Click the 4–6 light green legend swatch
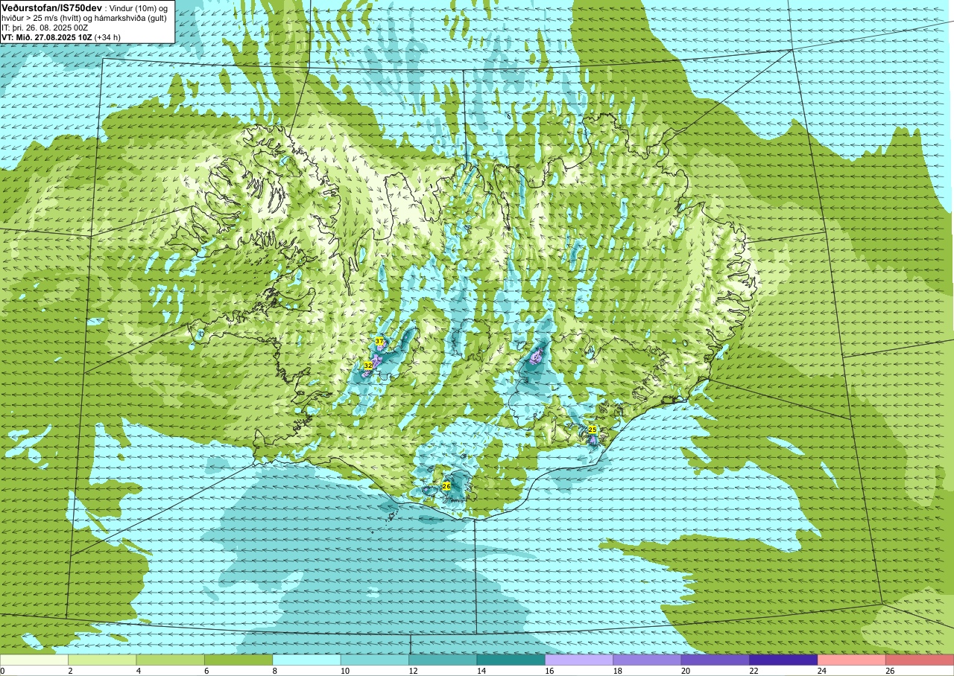The width and height of the screenshot is (954, 676). pyautogui.click(x=171, y=660)
